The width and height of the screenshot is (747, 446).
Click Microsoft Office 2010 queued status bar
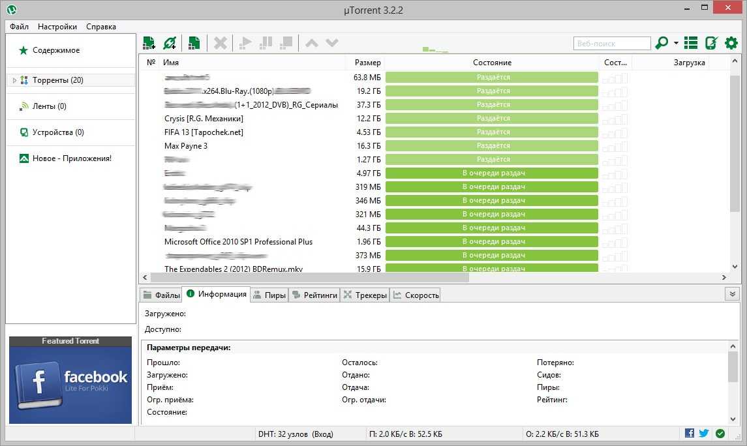[492, 241]
